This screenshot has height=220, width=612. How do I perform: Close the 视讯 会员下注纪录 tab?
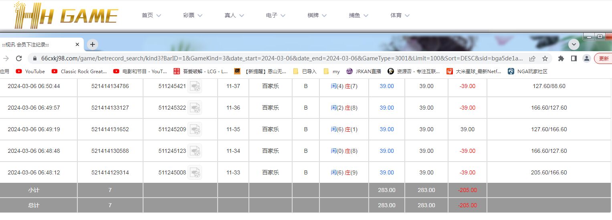[77, 44]
